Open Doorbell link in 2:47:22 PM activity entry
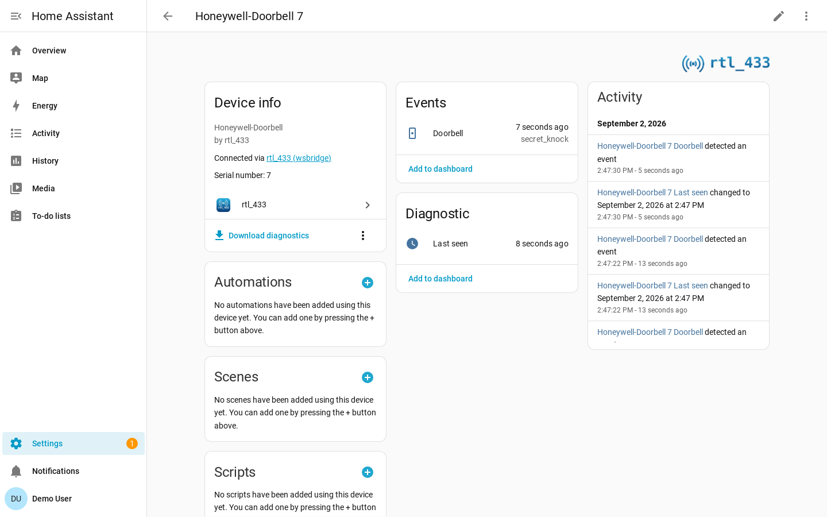827x517 pixels. [650, 239]
